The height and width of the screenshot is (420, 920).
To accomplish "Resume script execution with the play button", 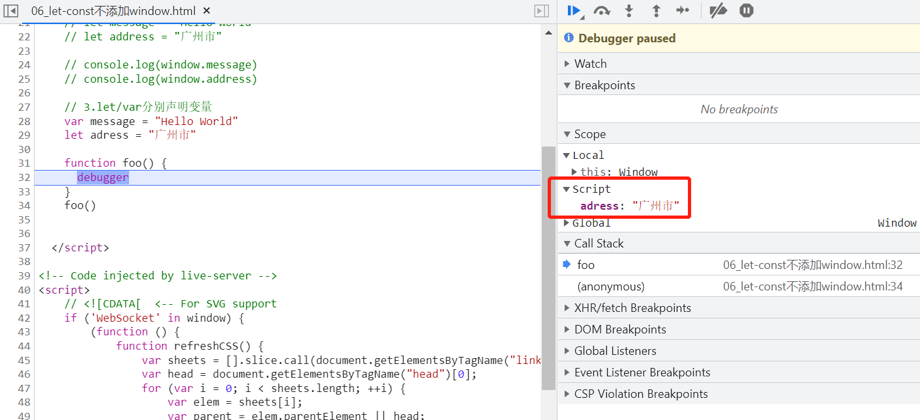I will tap(574, 10).
